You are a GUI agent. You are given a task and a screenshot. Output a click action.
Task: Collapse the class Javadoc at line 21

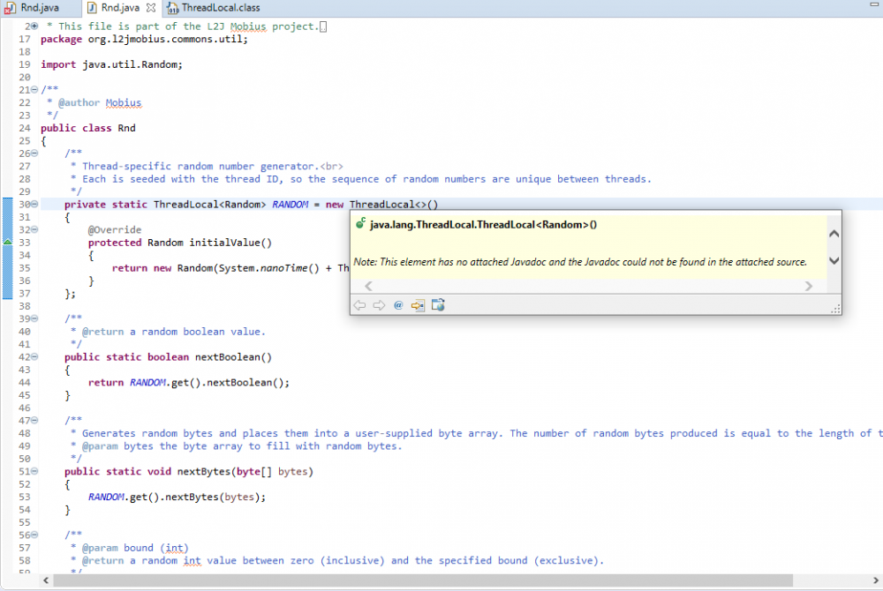pos(34,90)
